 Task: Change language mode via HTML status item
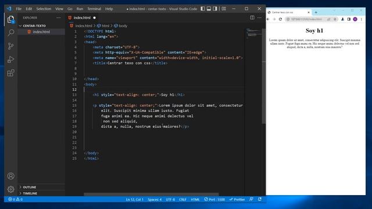[195, 200]
